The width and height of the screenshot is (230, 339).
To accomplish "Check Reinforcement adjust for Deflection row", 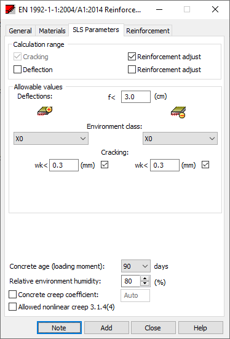I will [132, 70].
